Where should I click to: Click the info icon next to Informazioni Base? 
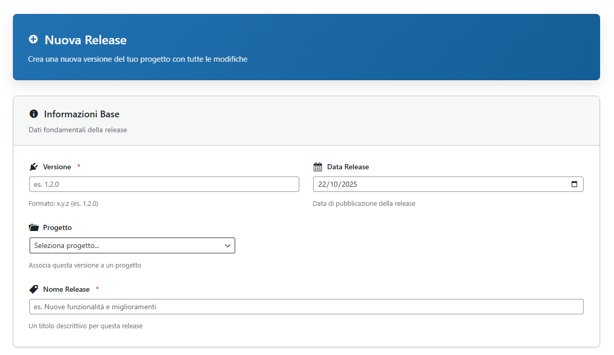pos(33,114)
